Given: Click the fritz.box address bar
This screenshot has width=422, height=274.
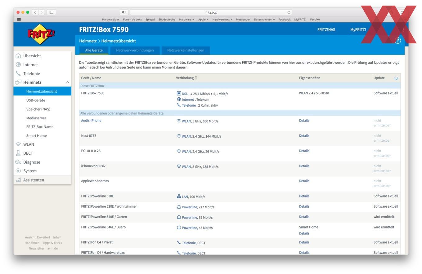Looking at the screenshot, I should coord(211,12).
